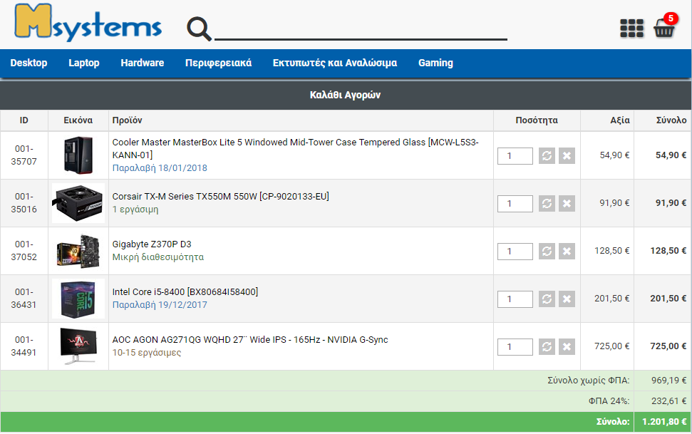This screenshot has height=434, width=692.
Task: Refresh quantity for Corsair TX550M
Action: (547, 204)
